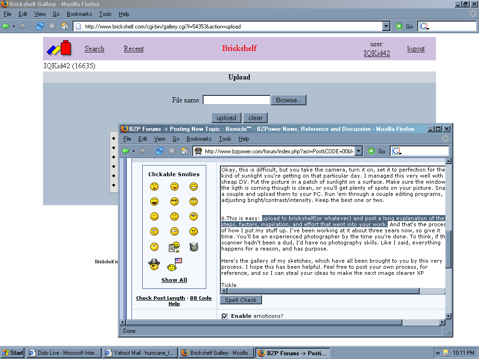
Task: Reload the BZP Forums page
Action: pyautogui.click(x=160, y=151)
